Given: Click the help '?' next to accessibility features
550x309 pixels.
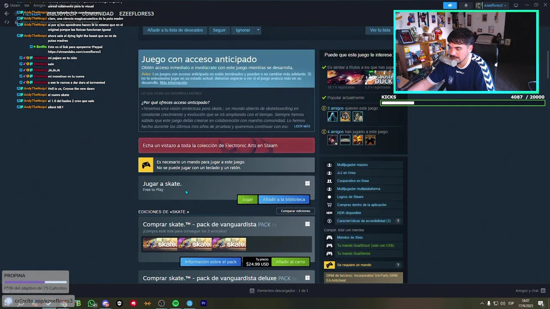Looking at the screenshot, I should [398, 221].
